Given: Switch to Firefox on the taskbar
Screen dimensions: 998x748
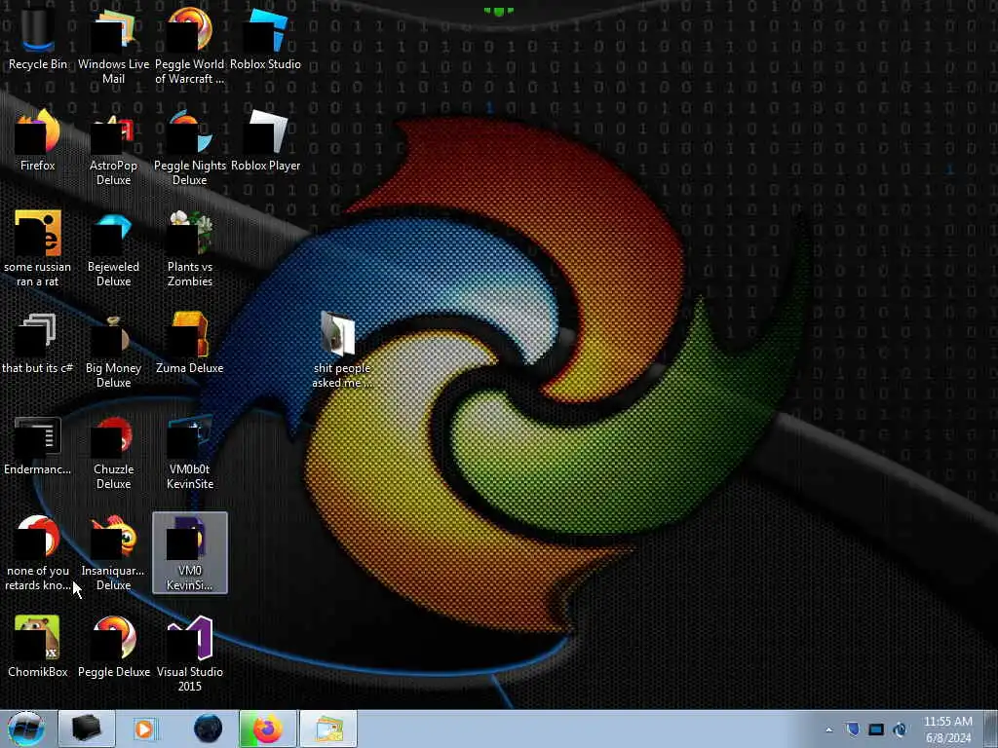Looking at the screenshot, I should [268, 729].
